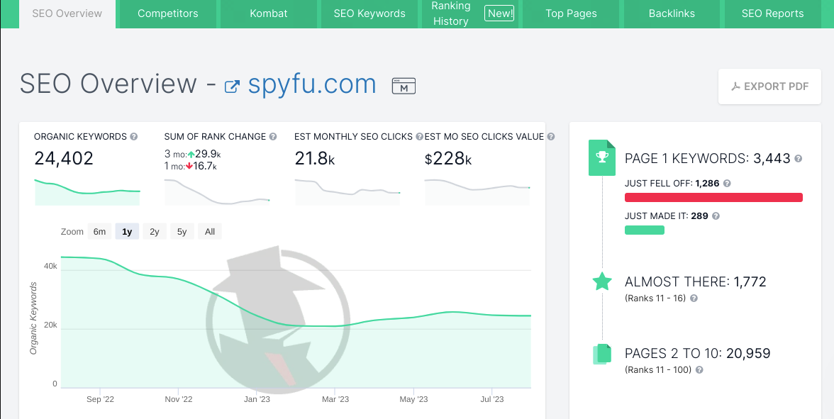The height and width of the screenshot is (419, 834).
Task: Click the Jan '23 label on chart axis
Action: 257,399
